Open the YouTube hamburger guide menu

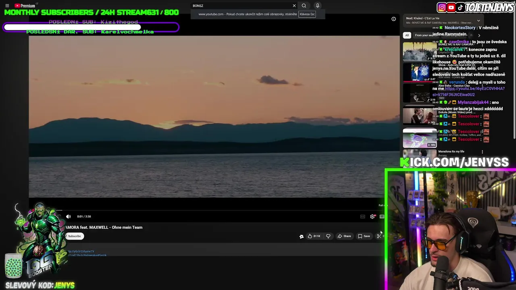[7, 6]
